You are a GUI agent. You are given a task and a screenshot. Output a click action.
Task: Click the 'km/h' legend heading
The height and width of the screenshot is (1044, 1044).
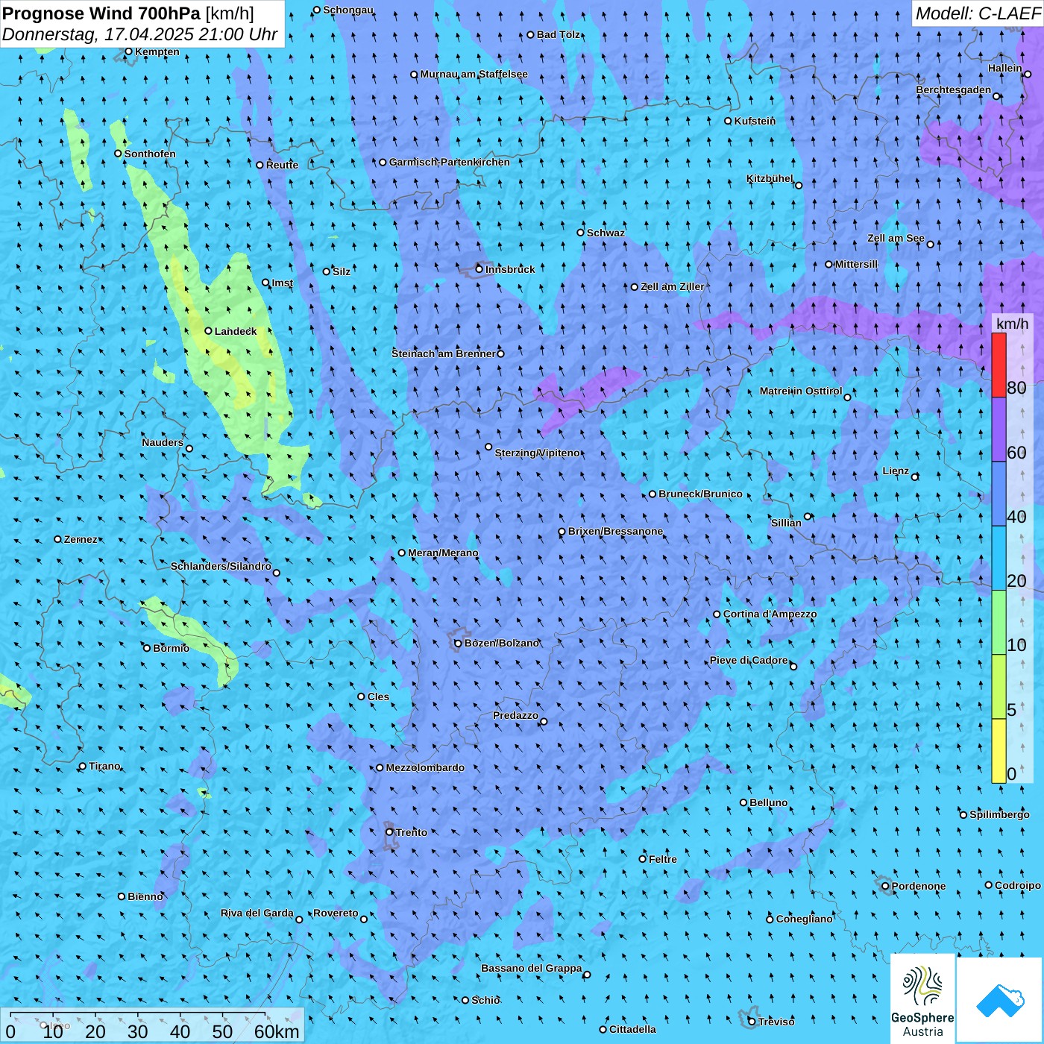[1012, 323]
